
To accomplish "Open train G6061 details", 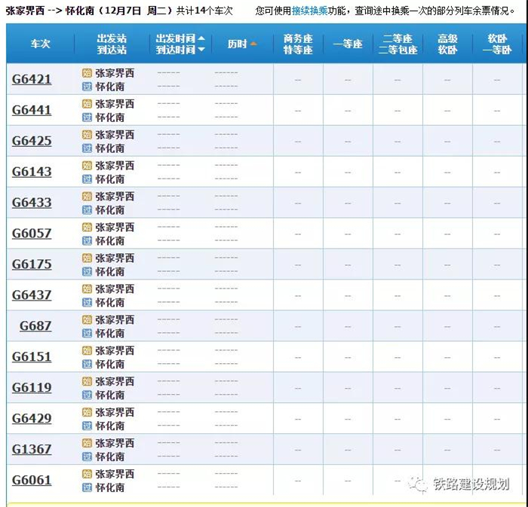I will (32, 480).
